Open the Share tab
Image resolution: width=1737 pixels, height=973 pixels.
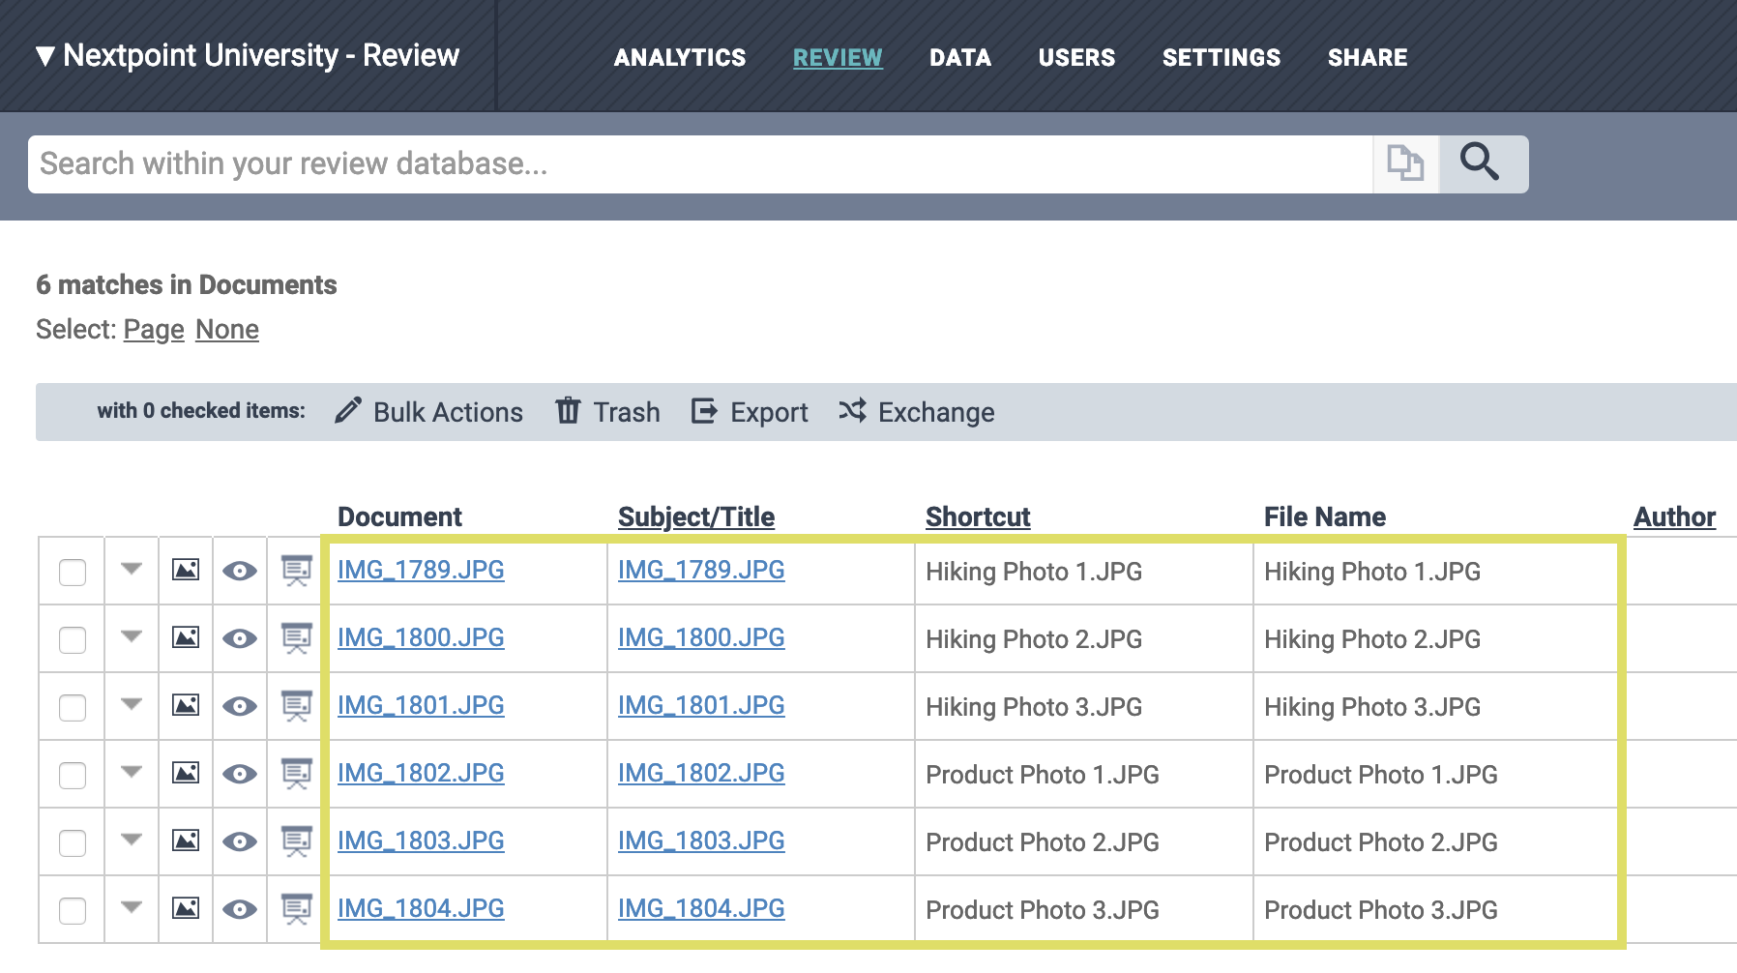tap(1368, 58)
